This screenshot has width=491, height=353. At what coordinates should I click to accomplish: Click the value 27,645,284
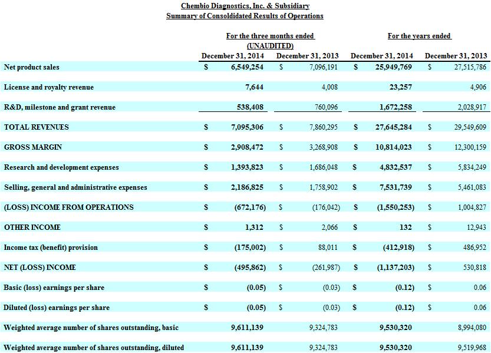394,127
